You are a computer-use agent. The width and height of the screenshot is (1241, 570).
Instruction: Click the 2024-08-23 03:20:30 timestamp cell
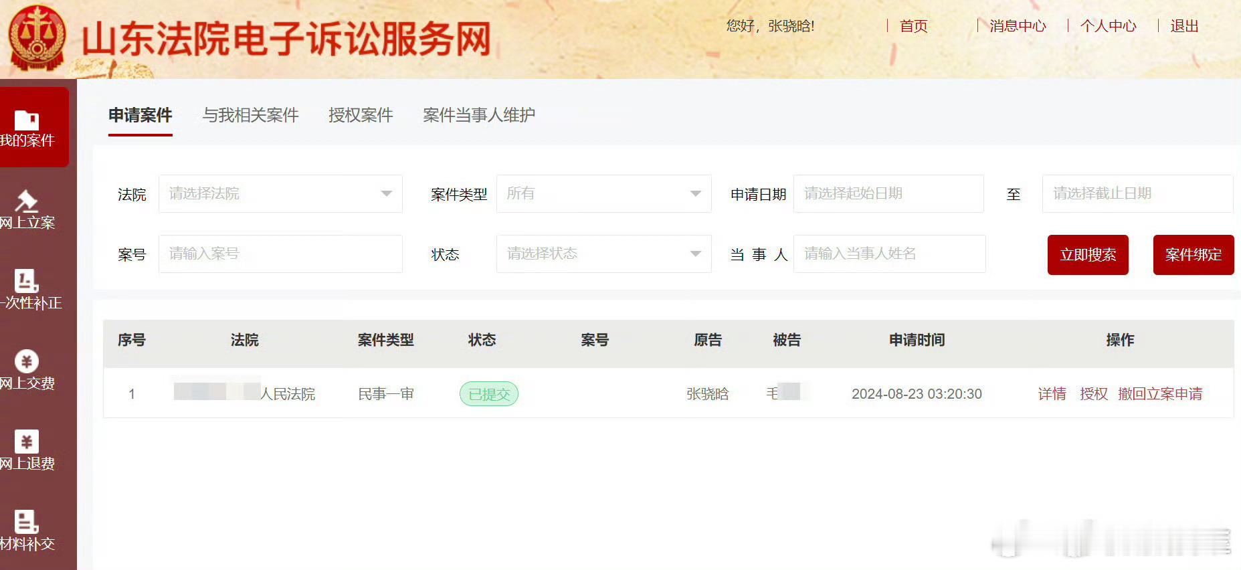917,394
